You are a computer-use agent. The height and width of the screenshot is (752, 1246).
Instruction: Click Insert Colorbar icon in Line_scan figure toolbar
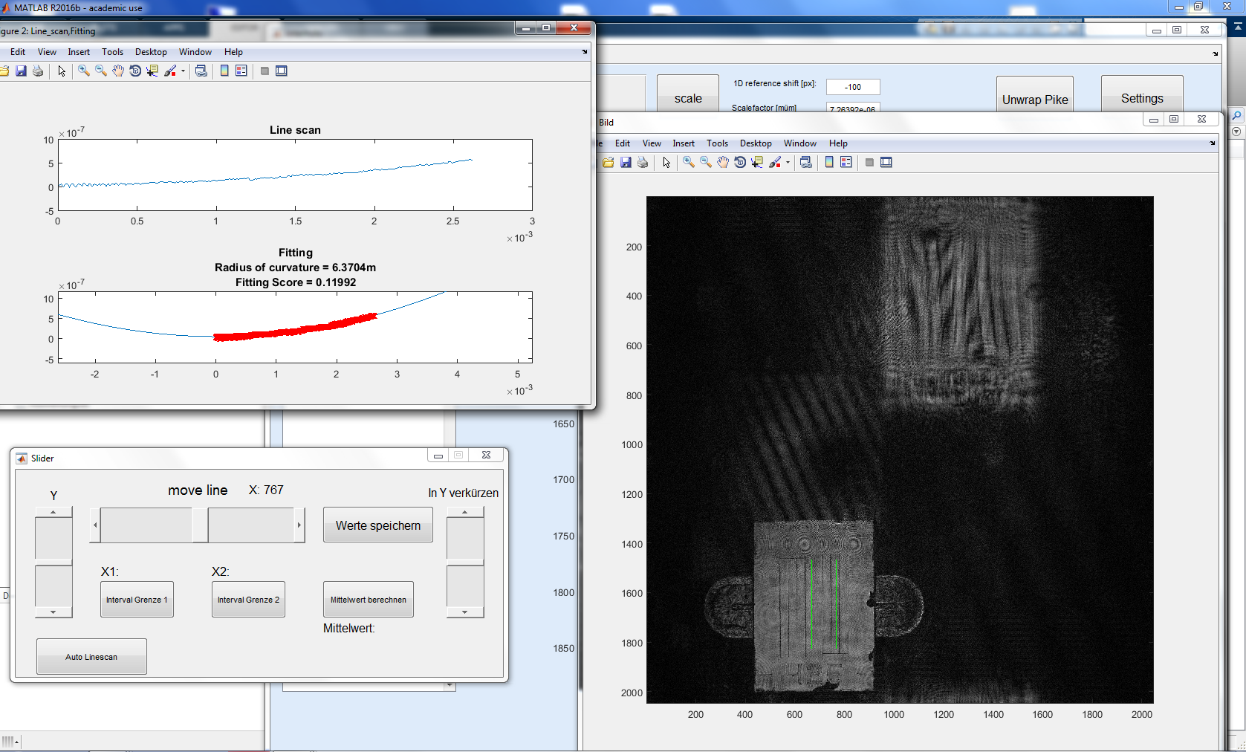[224, 71]
